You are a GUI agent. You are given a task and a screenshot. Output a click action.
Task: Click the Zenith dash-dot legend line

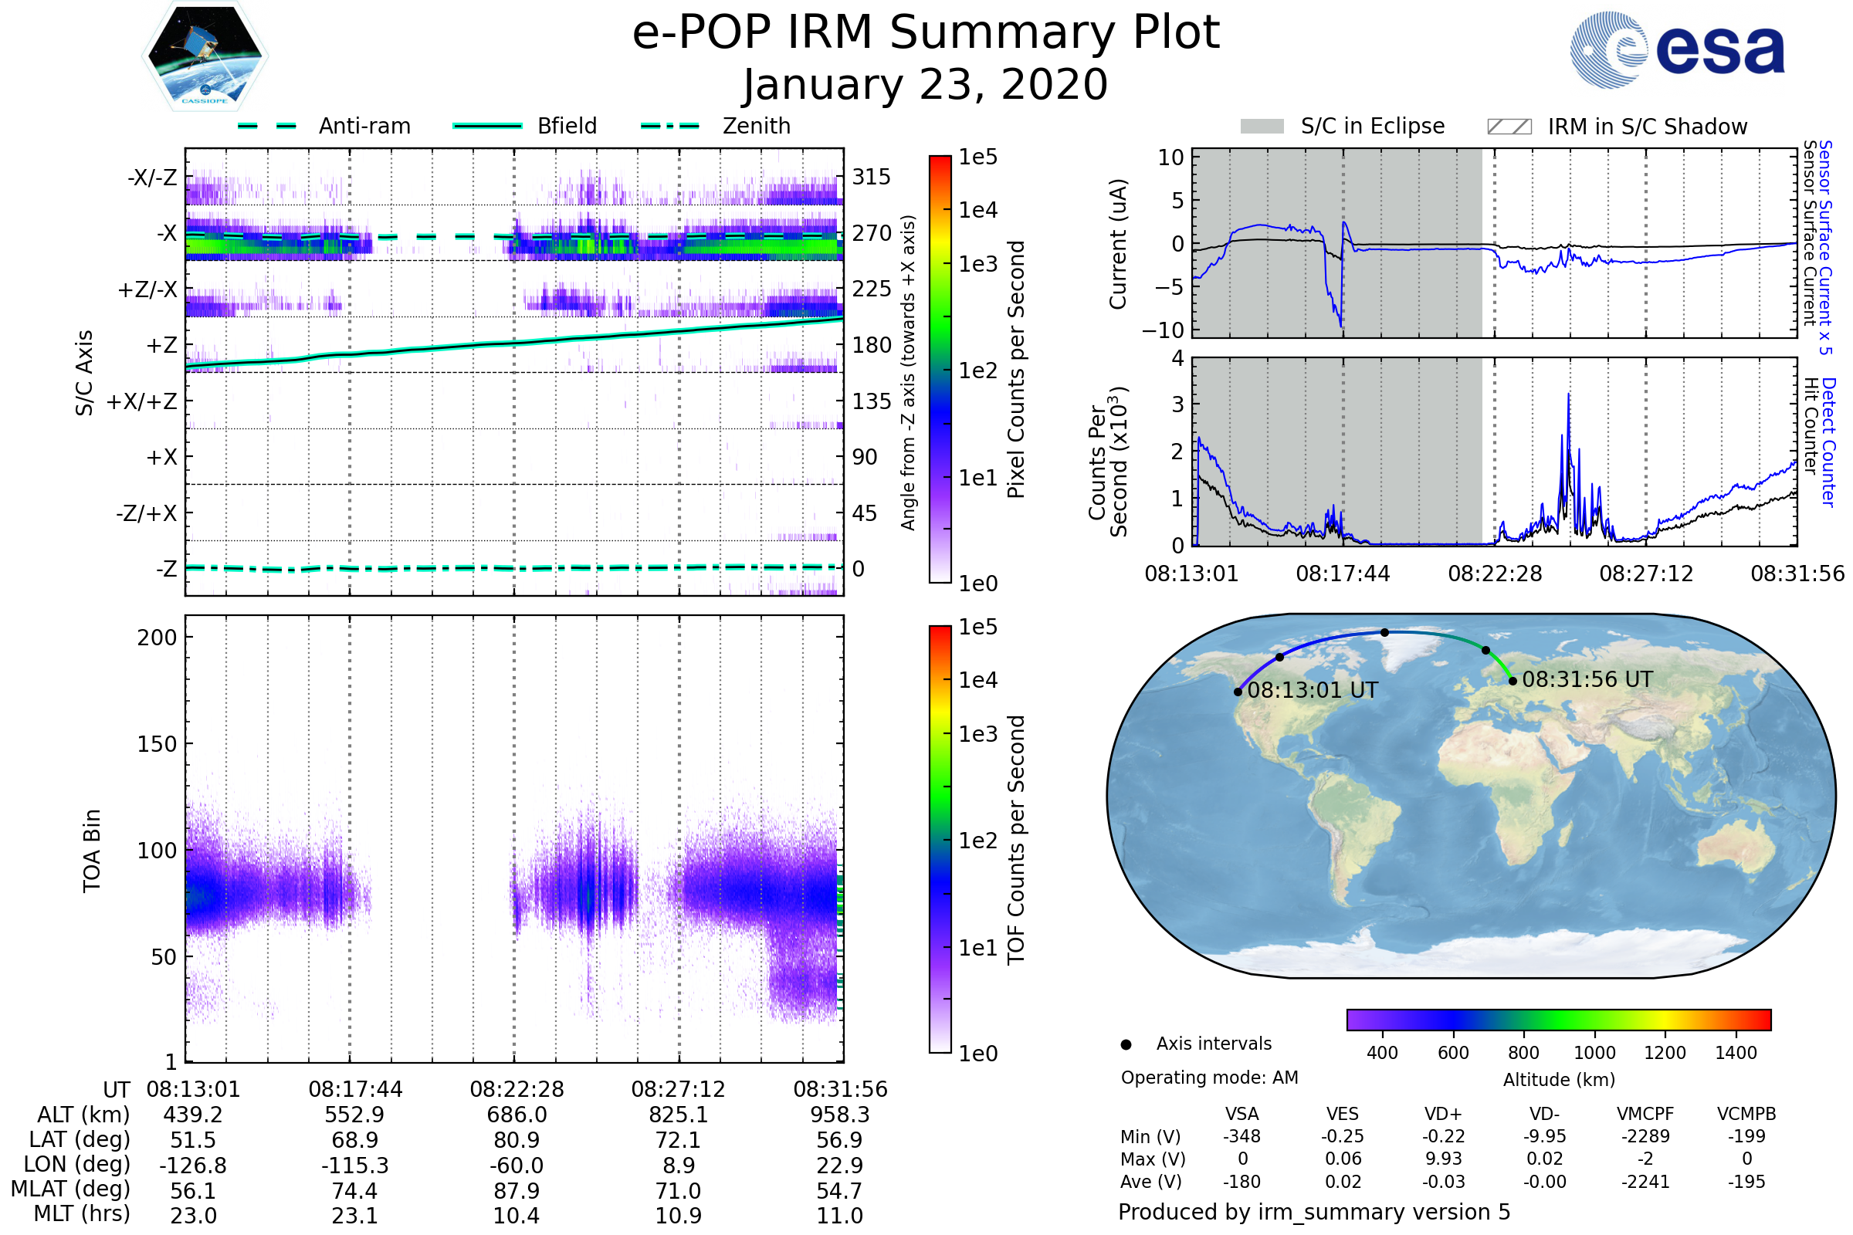click(669, 126)
